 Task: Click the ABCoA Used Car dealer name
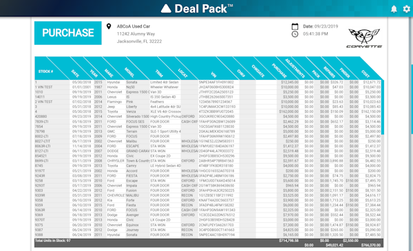[x=134, y=26]
